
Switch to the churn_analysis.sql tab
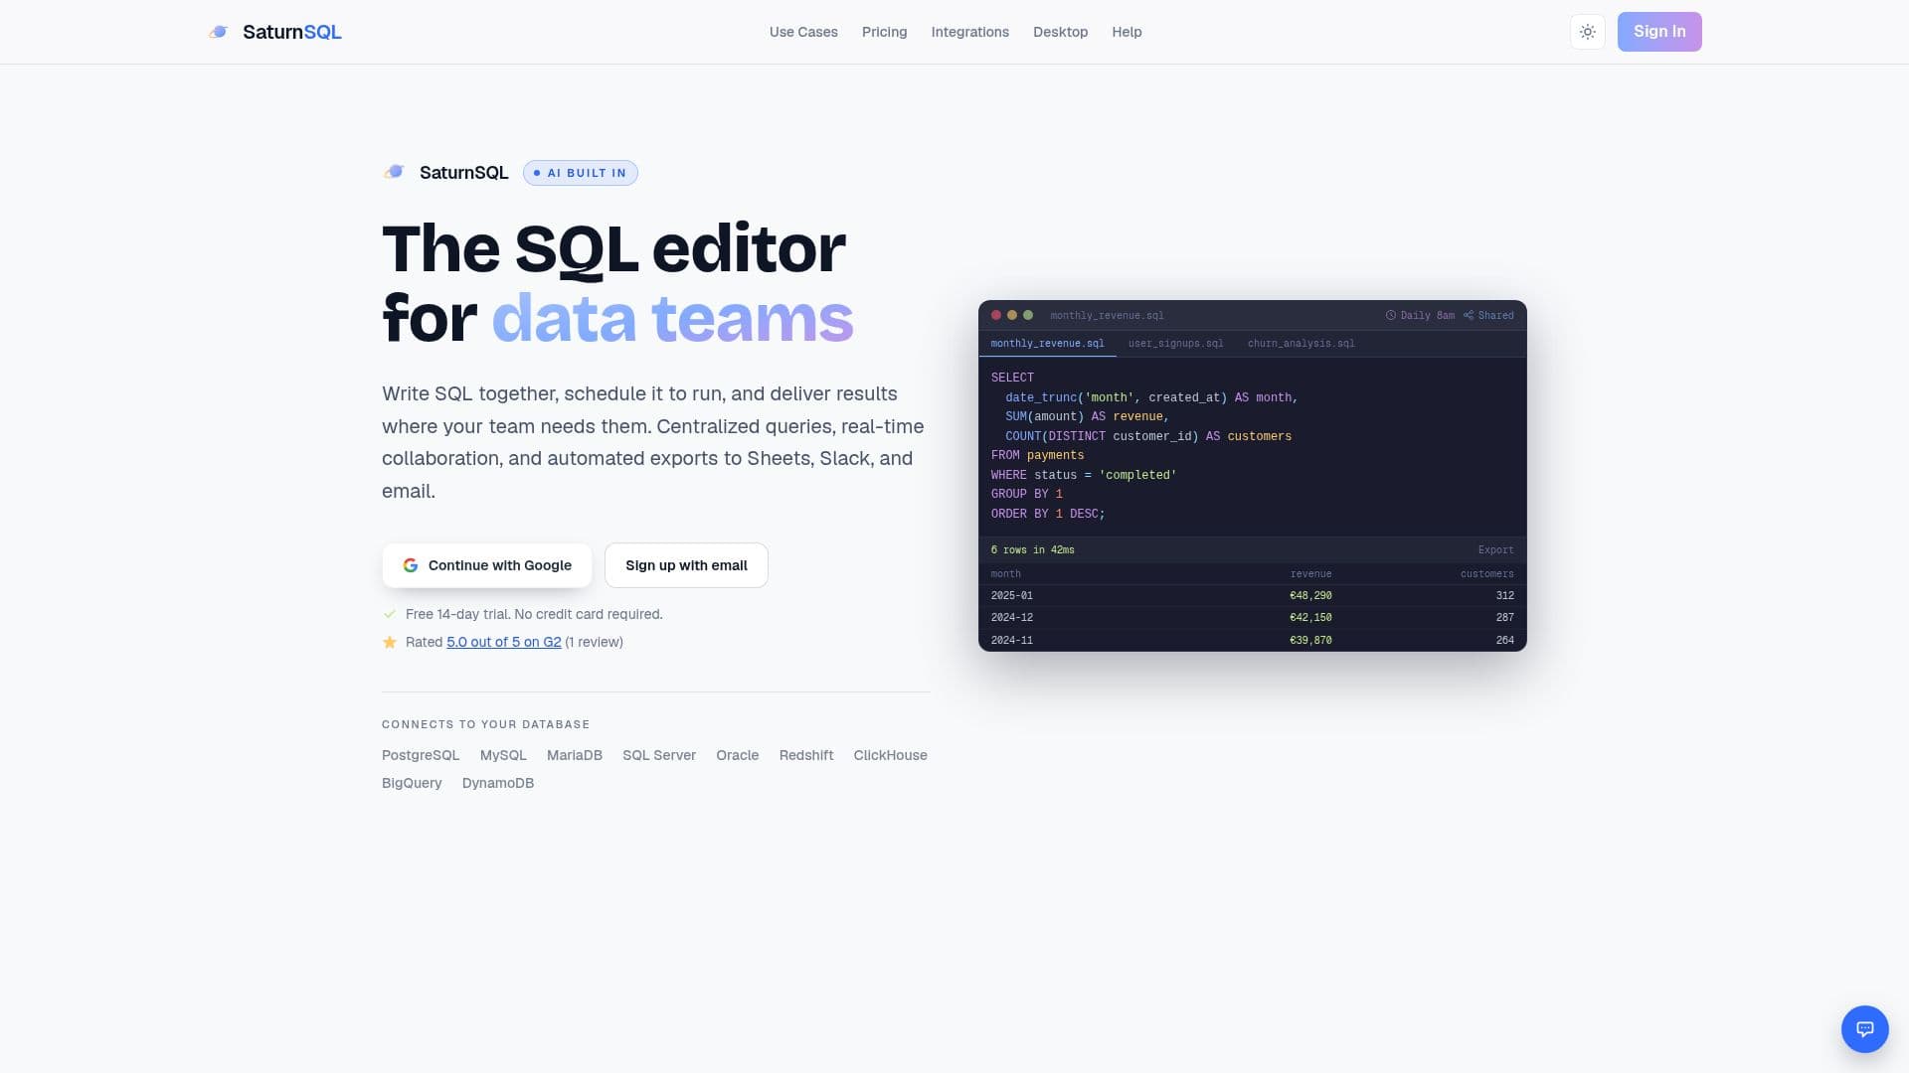tap(1301, 344)
